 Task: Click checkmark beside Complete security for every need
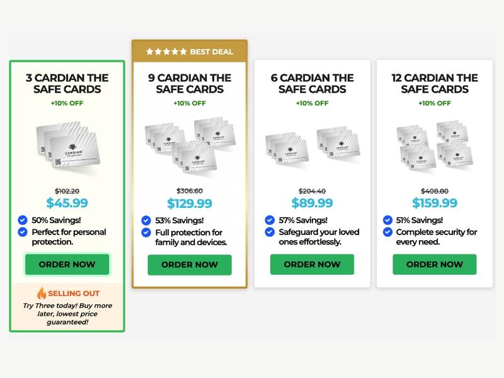click(x=387, y=232)
